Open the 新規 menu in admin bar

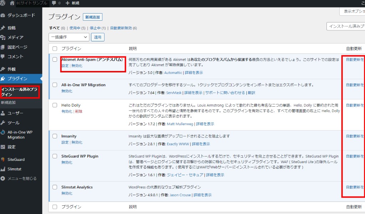72,3
